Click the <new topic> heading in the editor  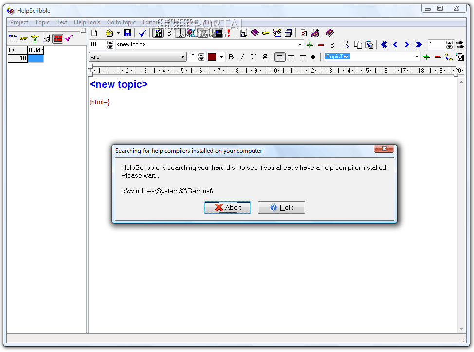tap(119, 84)
